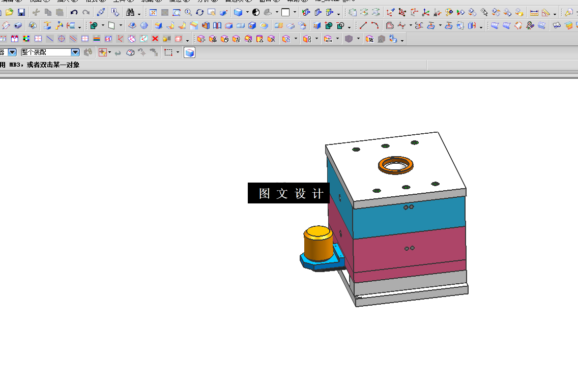The height and width of the screenshot is (386, 578).
Task: Activate the zoom window tool
Action: pyautogui.click(x=177, y=13)
